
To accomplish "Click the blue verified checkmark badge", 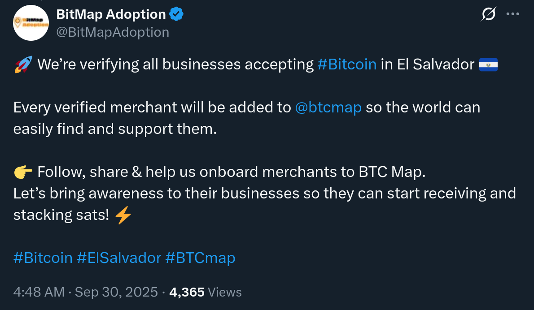I will click(x=176, y=15).
